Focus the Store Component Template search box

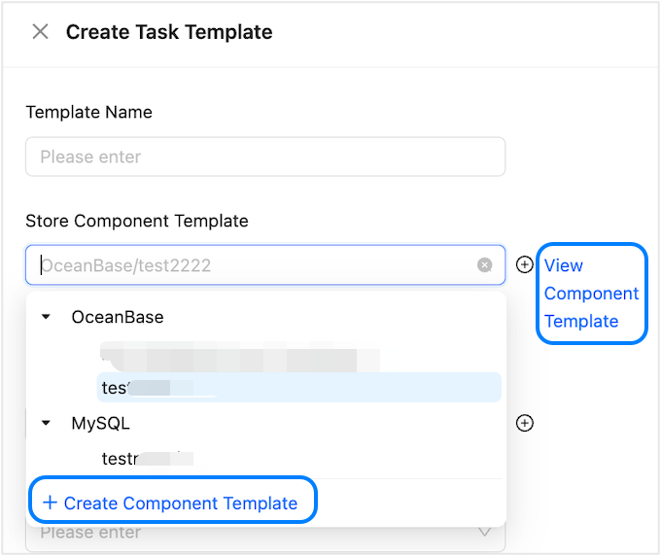click(253, 265)
